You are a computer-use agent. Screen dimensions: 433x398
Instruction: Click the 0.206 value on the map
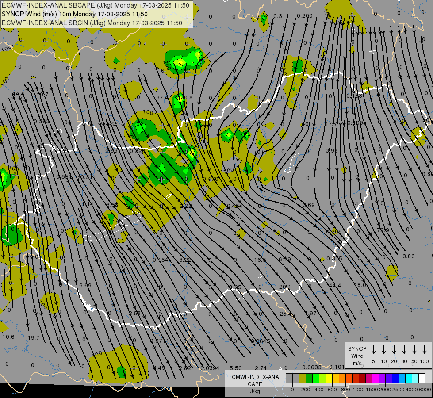click(333, 231)
